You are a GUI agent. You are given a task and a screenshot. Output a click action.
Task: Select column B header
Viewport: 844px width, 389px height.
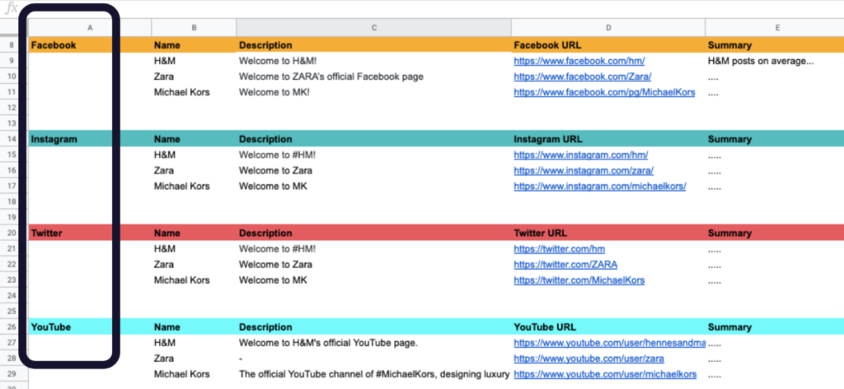194,27
